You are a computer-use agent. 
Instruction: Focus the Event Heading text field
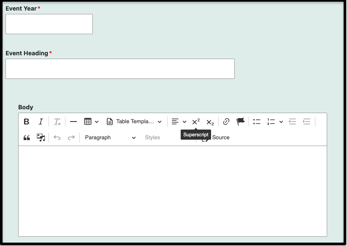tap(120, 69)
